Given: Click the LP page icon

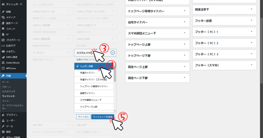Looking at the screenshot, I should 3,34.
